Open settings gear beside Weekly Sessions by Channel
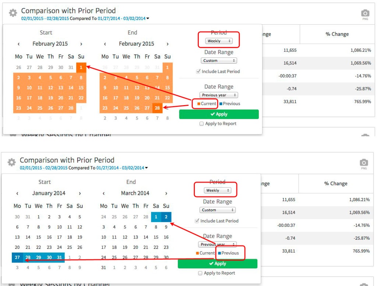This screenshot has height=286, width=377. 12,136
